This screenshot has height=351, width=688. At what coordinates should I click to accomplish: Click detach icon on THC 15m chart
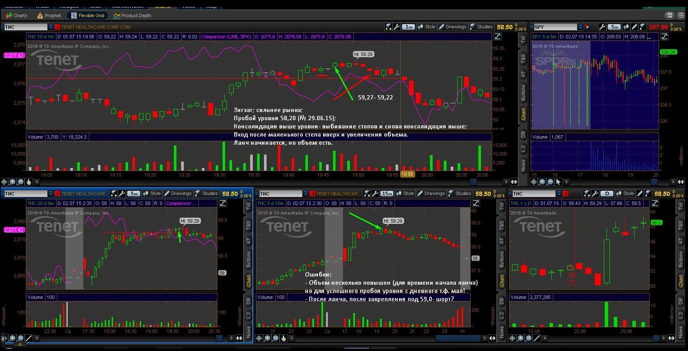(x=367, y=193)
